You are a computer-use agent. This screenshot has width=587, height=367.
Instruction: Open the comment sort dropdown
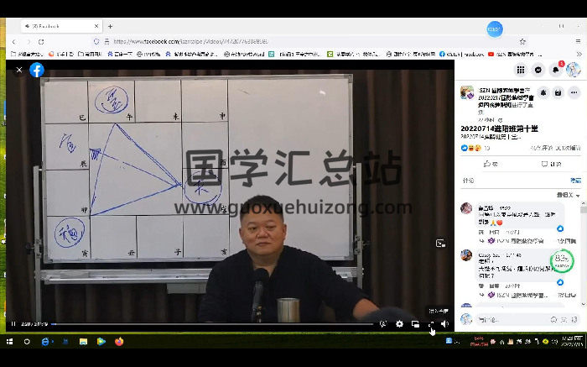(x=568, y=195)
